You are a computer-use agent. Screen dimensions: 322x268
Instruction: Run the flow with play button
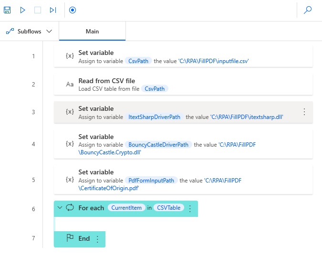(22, 10)
